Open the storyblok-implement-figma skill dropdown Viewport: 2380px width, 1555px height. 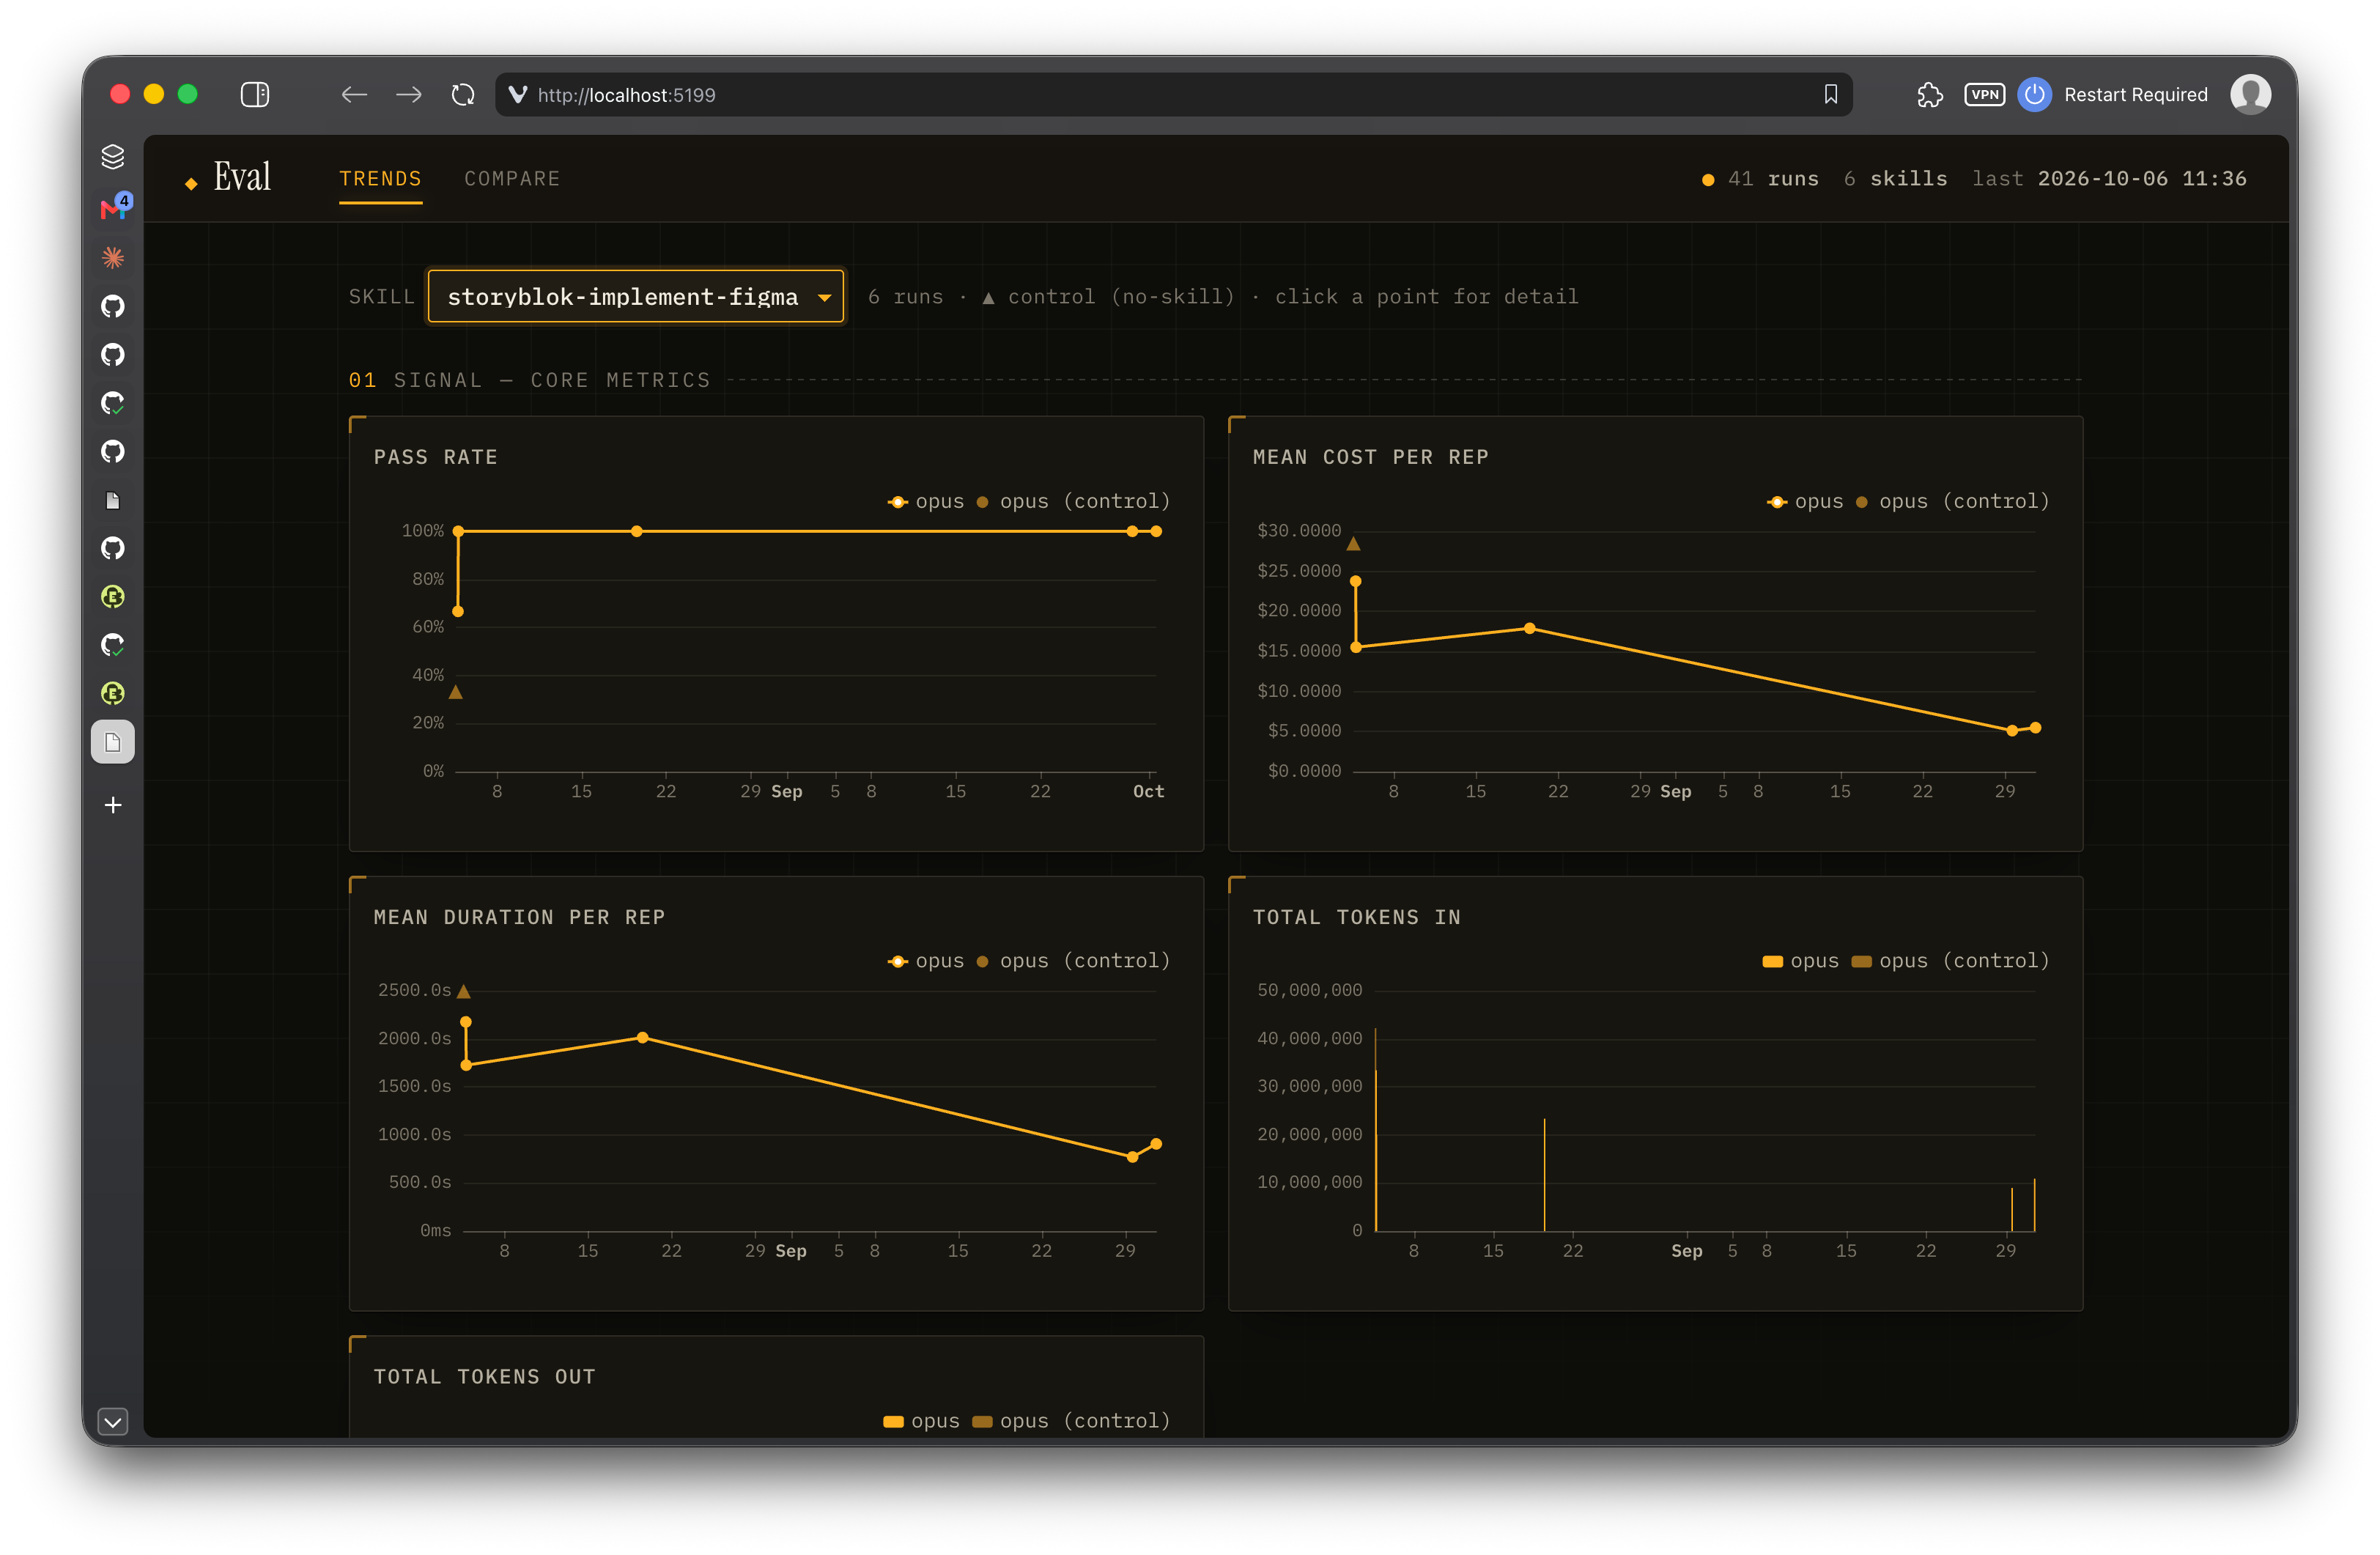click(636, 296)
